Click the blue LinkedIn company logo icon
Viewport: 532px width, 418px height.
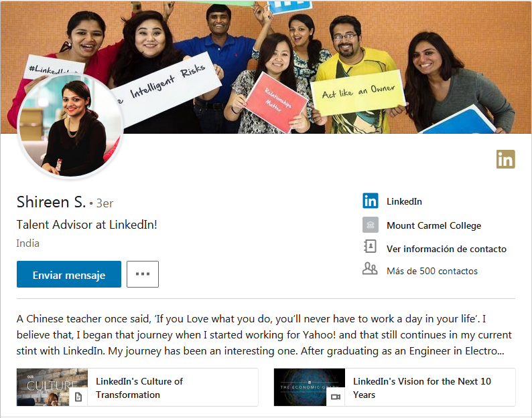tap(370, 201)
